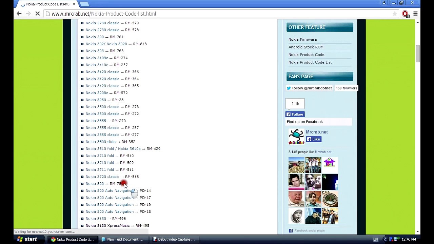434x244 pixels.
Task: Open the Nokia 5130 RM-496 link
Action: click(x=96, y=219)
